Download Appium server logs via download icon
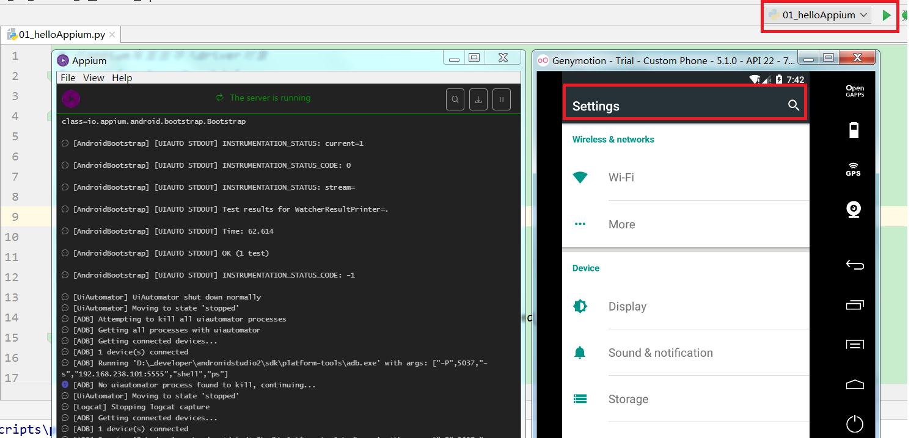The image size is (911, 438). pyautogui.click(x=478, y=99)
